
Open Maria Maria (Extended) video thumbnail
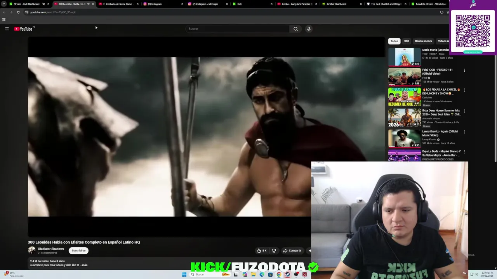click(405, 57)
